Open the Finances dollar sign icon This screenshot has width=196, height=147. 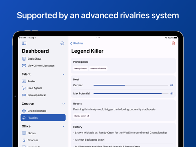click(24, 140)
